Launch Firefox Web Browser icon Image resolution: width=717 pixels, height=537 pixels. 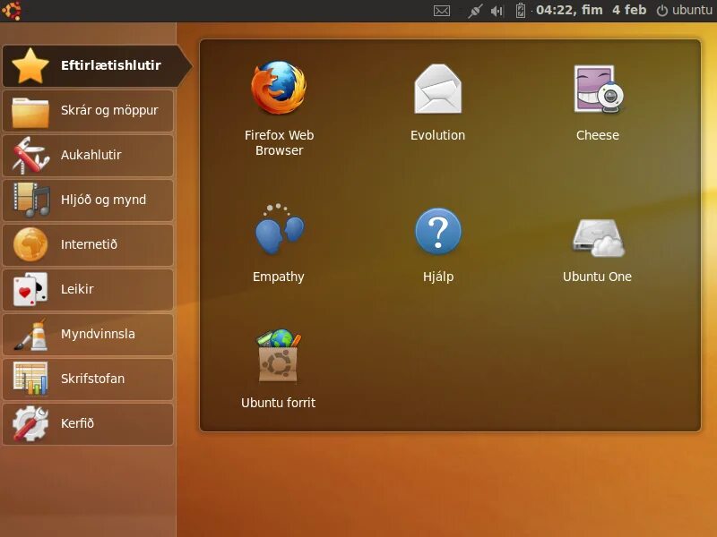(279, 88)
